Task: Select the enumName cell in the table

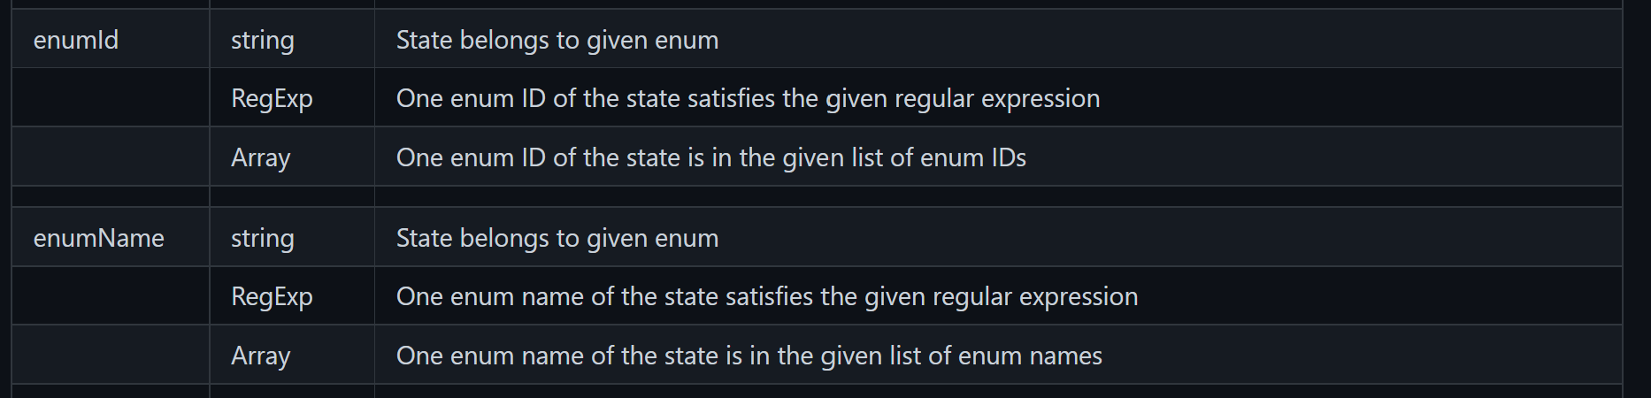Action: tap(98, 238)
